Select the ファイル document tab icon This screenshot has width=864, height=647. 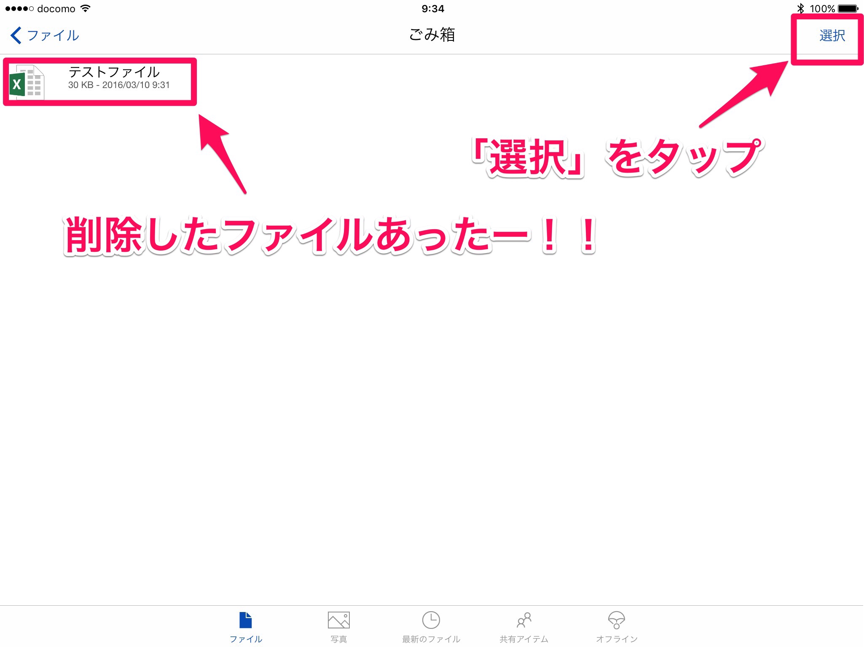point(245,620)
